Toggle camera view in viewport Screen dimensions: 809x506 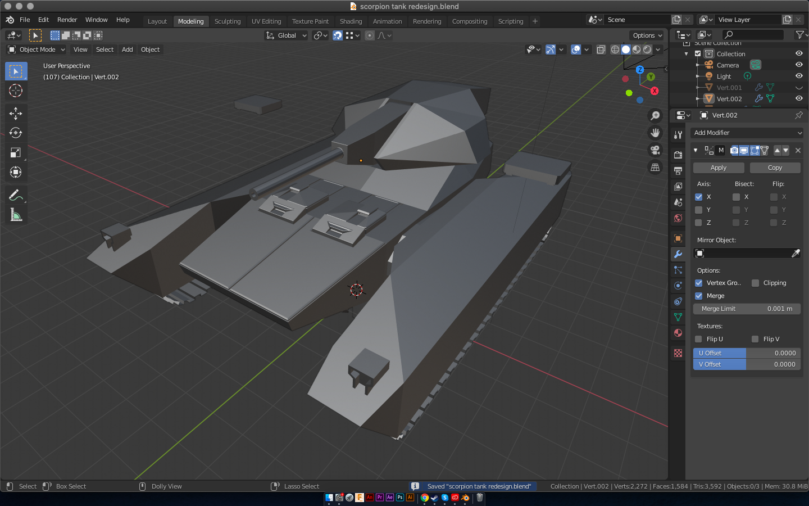pyautogui.click(x=655, y=150)
